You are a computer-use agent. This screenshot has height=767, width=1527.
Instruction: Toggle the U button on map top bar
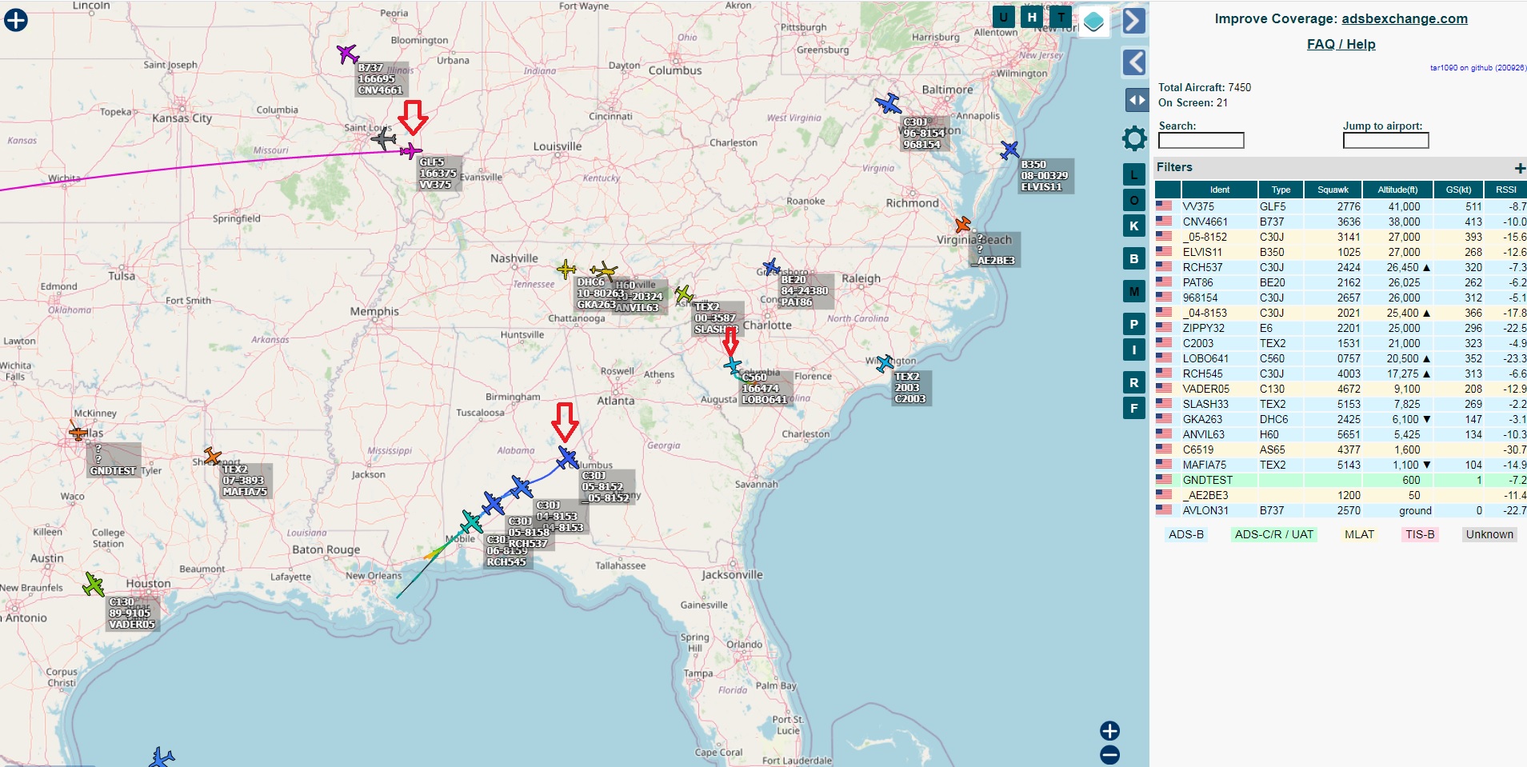click(x=1003, y=16)
